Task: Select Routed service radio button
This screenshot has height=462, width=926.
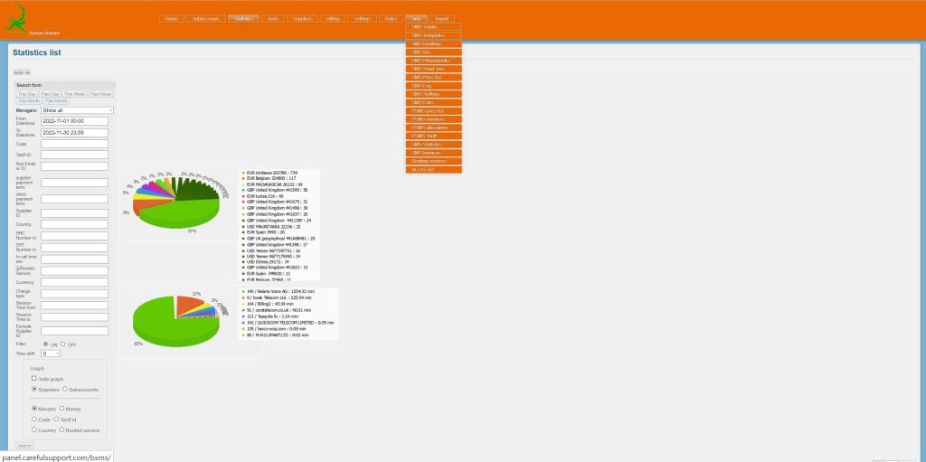Action: (x=61, y=429)
